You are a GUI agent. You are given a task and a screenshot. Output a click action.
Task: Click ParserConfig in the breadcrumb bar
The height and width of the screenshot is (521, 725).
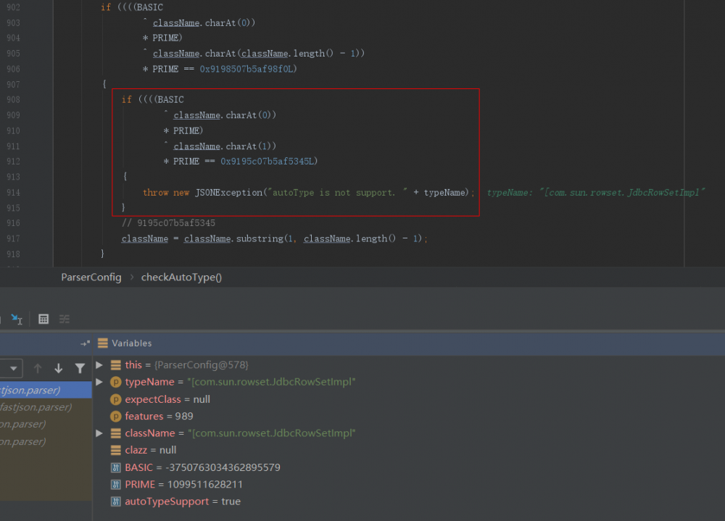91,277
